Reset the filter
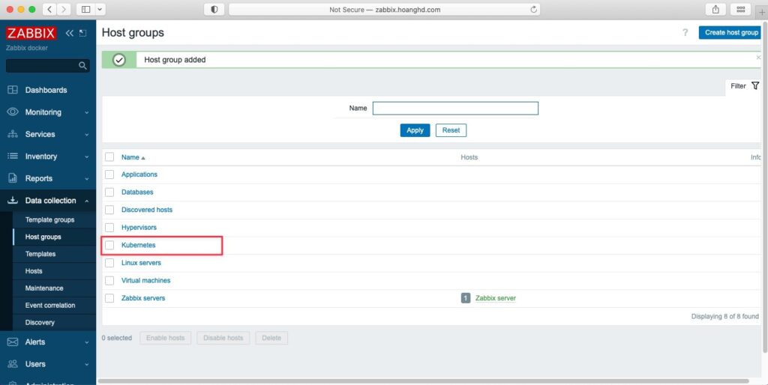Screen dimensions: 768x385 pyautogui.click(x=451, y=130)
